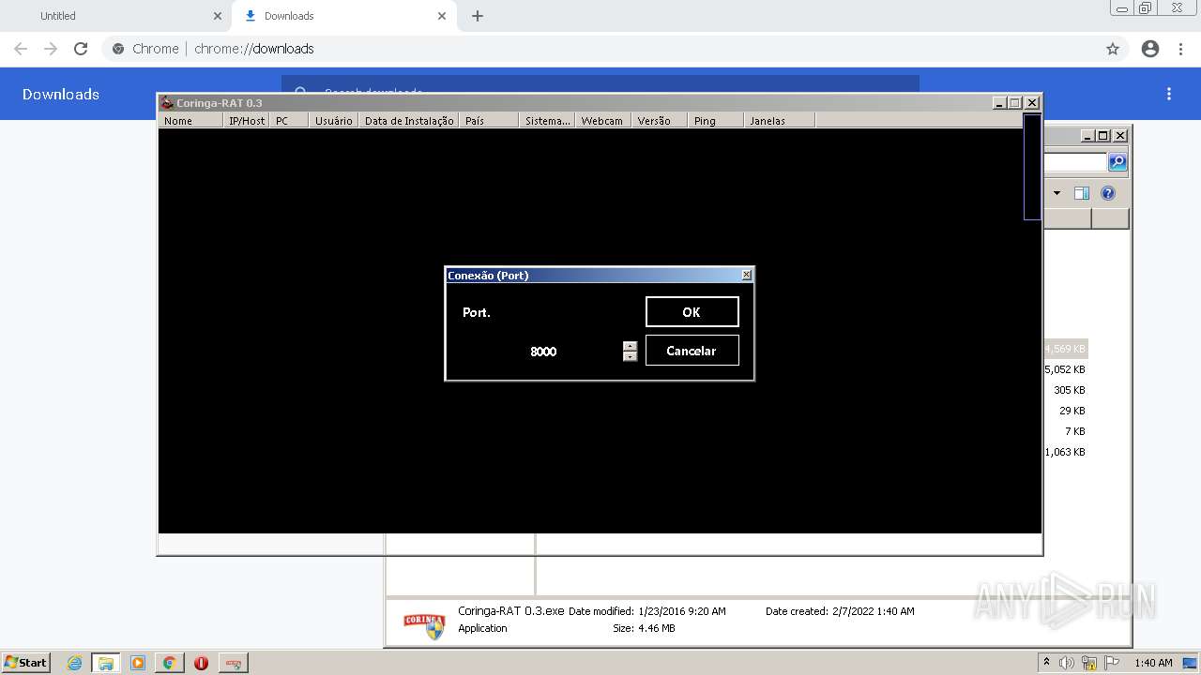Click the Janelas column header
The image size is (1201, 675).
tap(779, 121)
